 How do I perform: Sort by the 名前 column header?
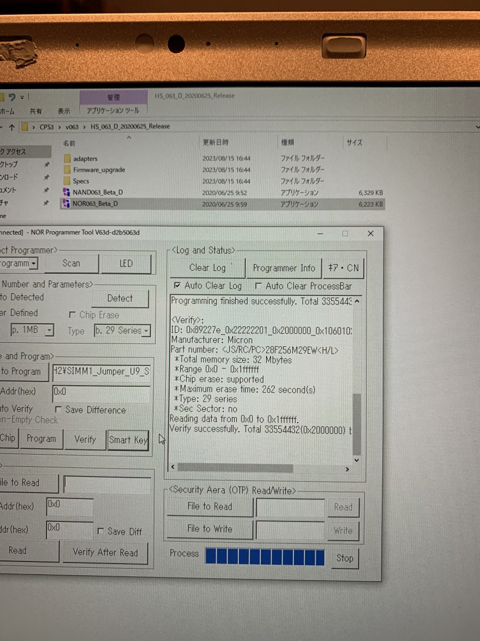click(x=70, y=143)
